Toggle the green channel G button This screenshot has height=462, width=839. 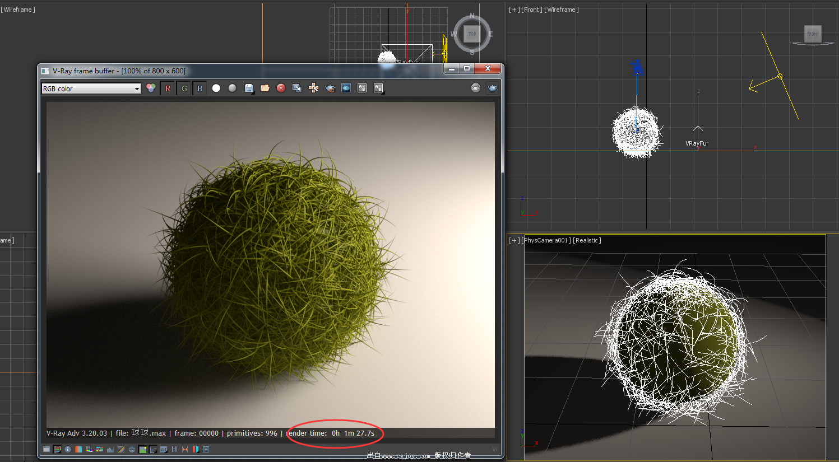pos(184,88)
